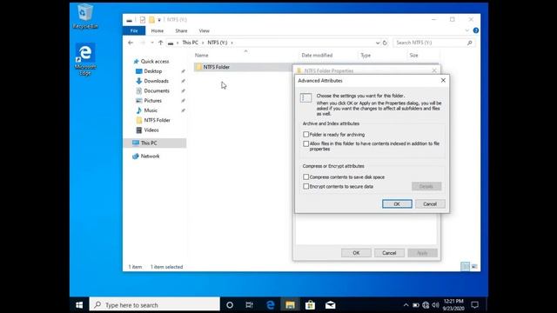
Task: Check Encrypt contents to secure data
Action: tap(305, 186)
